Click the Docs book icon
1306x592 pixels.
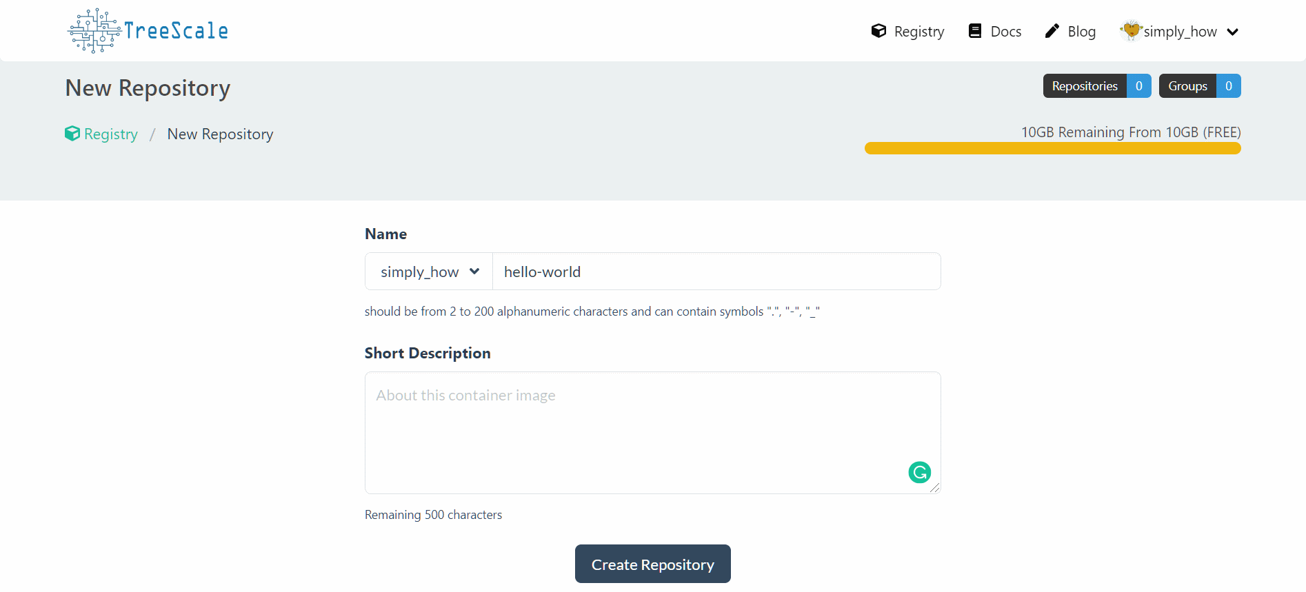(975, 31)
